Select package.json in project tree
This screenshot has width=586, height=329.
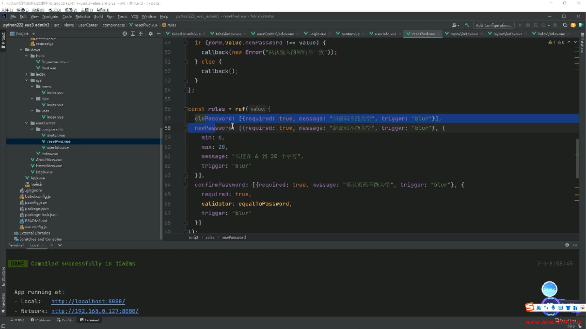tap(37, 209)
